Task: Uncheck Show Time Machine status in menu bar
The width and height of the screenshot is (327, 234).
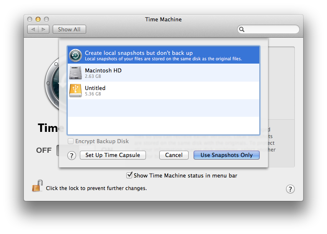Action: tap(129, 175)
